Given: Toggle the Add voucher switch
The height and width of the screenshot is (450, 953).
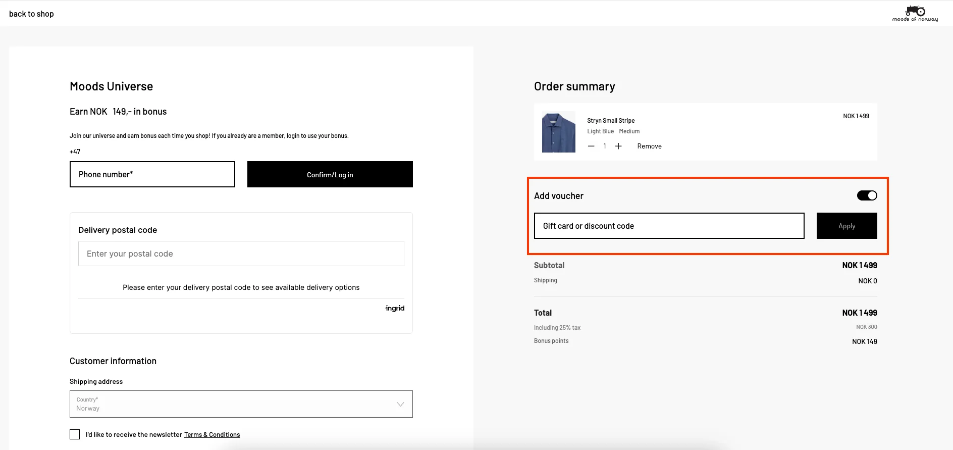Looking at the screenshot, I should pyautogui.click(x=867, y=195).
